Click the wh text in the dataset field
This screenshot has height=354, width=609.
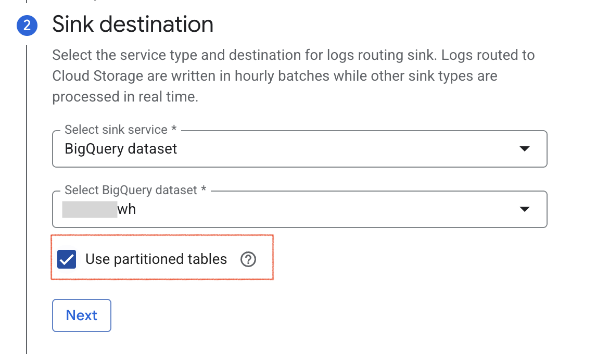pos(126,209)
